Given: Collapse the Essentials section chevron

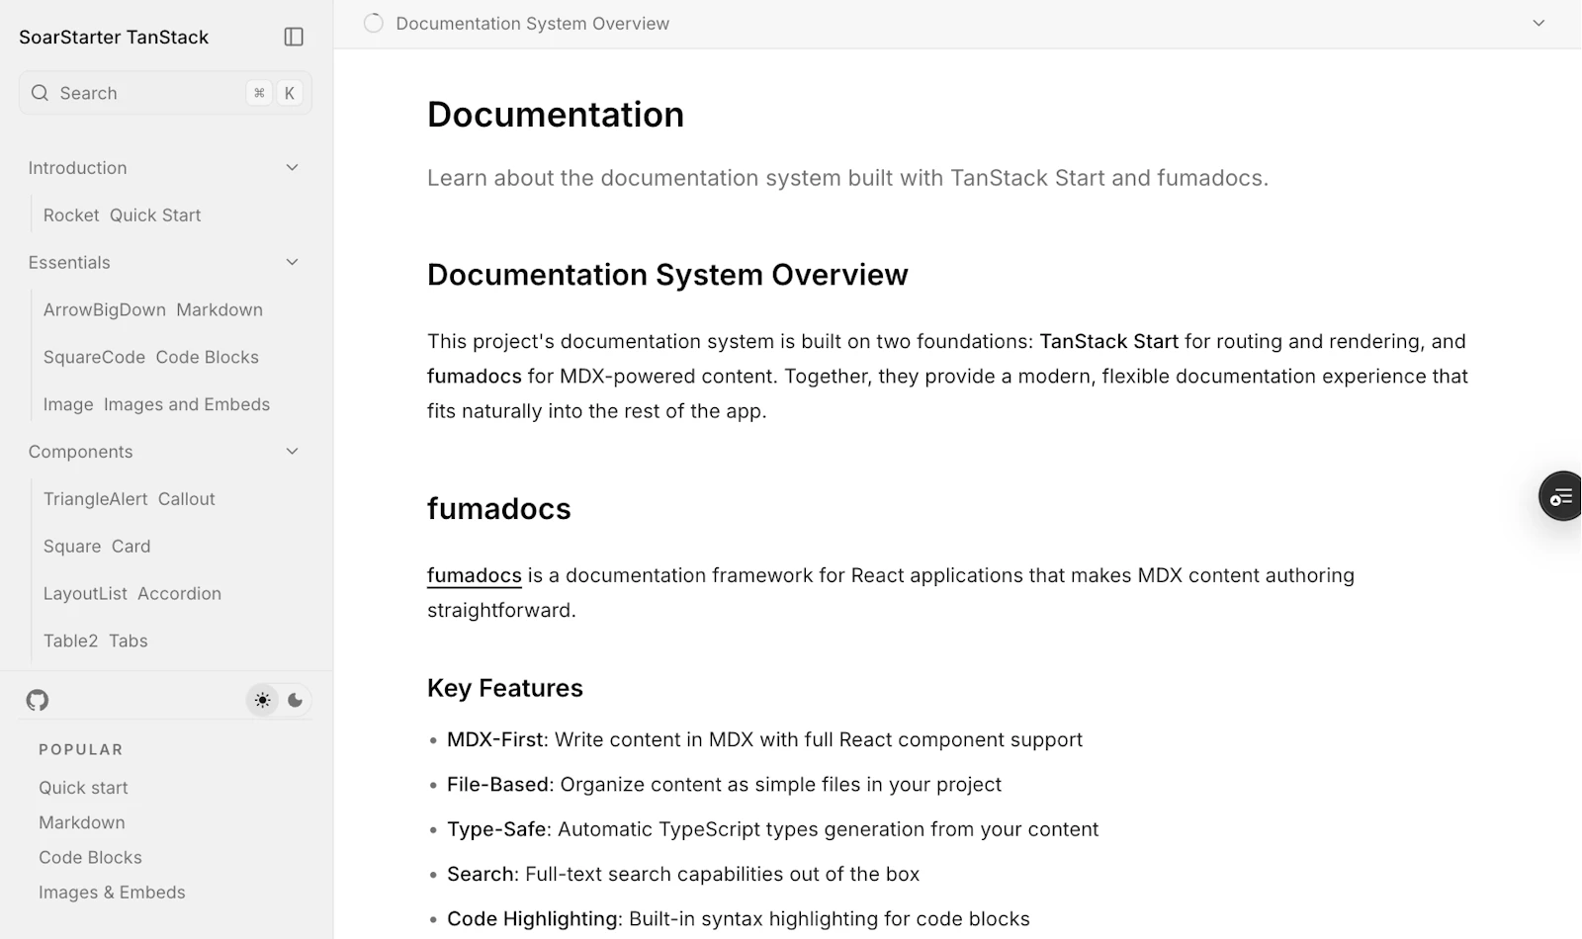Looking at the screenshot, I should [x=292, y=262].
